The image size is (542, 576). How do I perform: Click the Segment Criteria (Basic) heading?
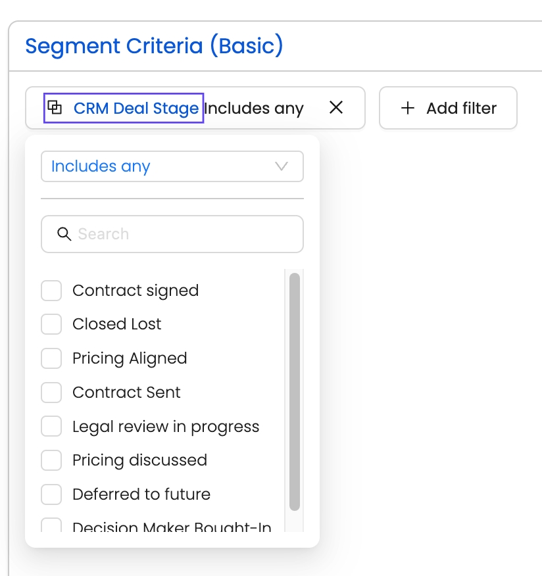click(x=154, y=47)
